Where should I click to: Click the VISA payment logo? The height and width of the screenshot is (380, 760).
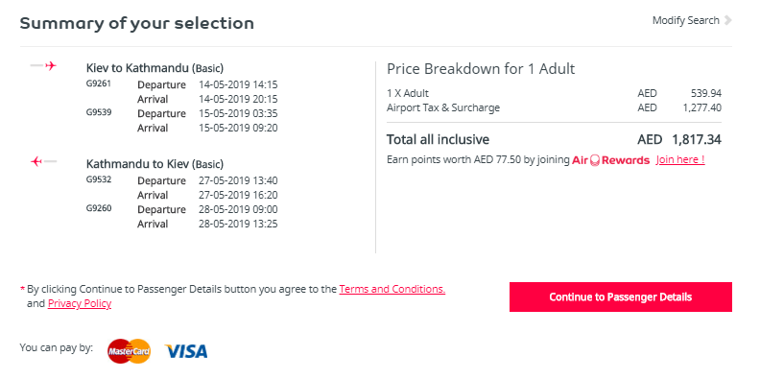coord(186,351)
